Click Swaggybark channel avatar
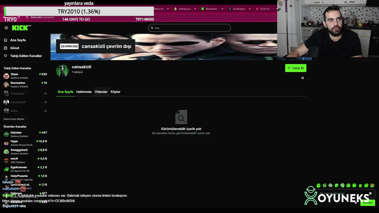This screenshot has width=379, height=213. 6,152
